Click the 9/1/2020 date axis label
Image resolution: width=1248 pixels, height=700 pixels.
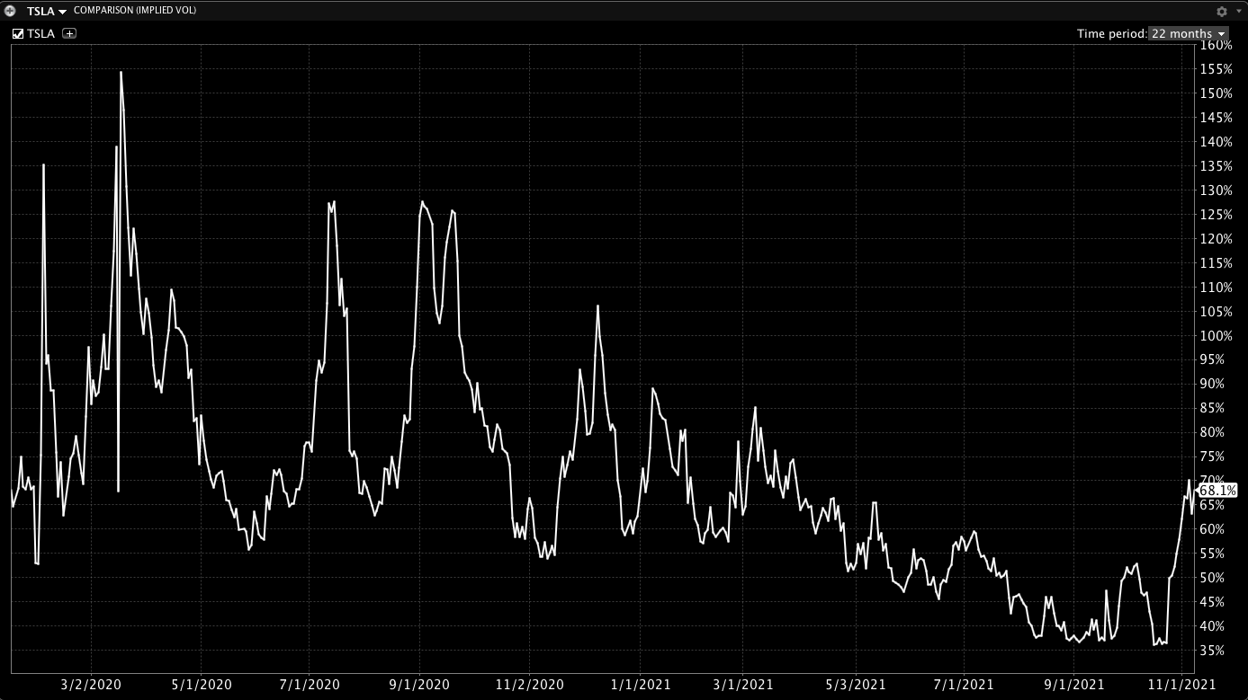point(420,685)
